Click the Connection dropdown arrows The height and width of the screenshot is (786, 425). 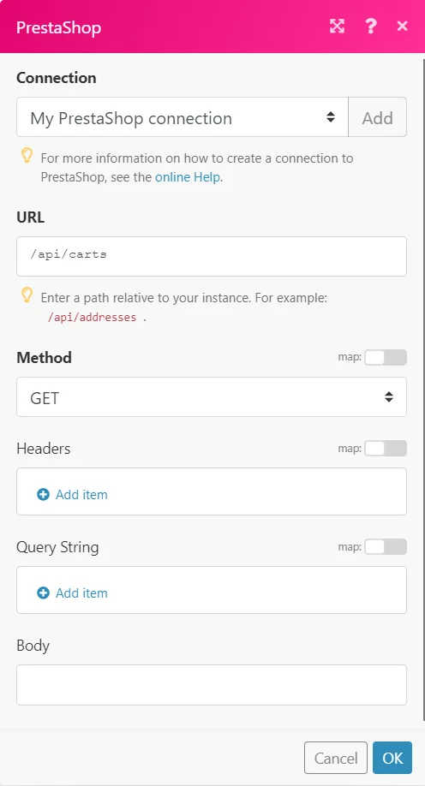tap(331, 116)
